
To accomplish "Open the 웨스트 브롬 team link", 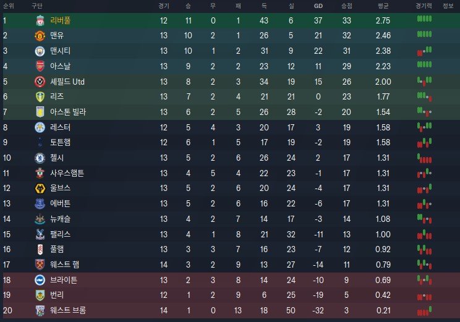I will [x=68, y=310].
